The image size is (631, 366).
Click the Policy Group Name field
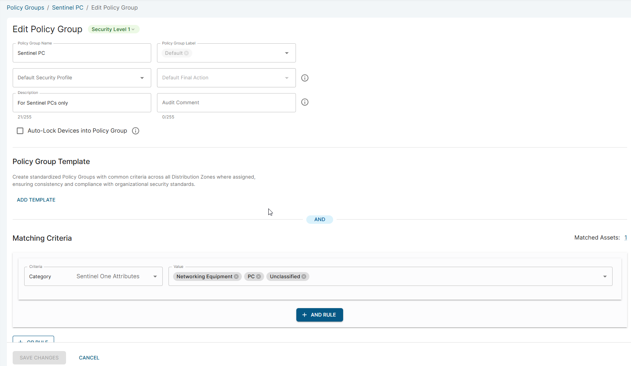(82, 53)
